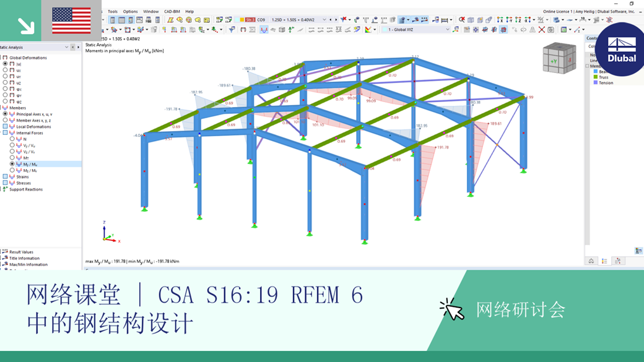The height and width of the screenshot is (362, 644).
Task: Click the Support Reactions tree item
Action: (x=26, y=189)
